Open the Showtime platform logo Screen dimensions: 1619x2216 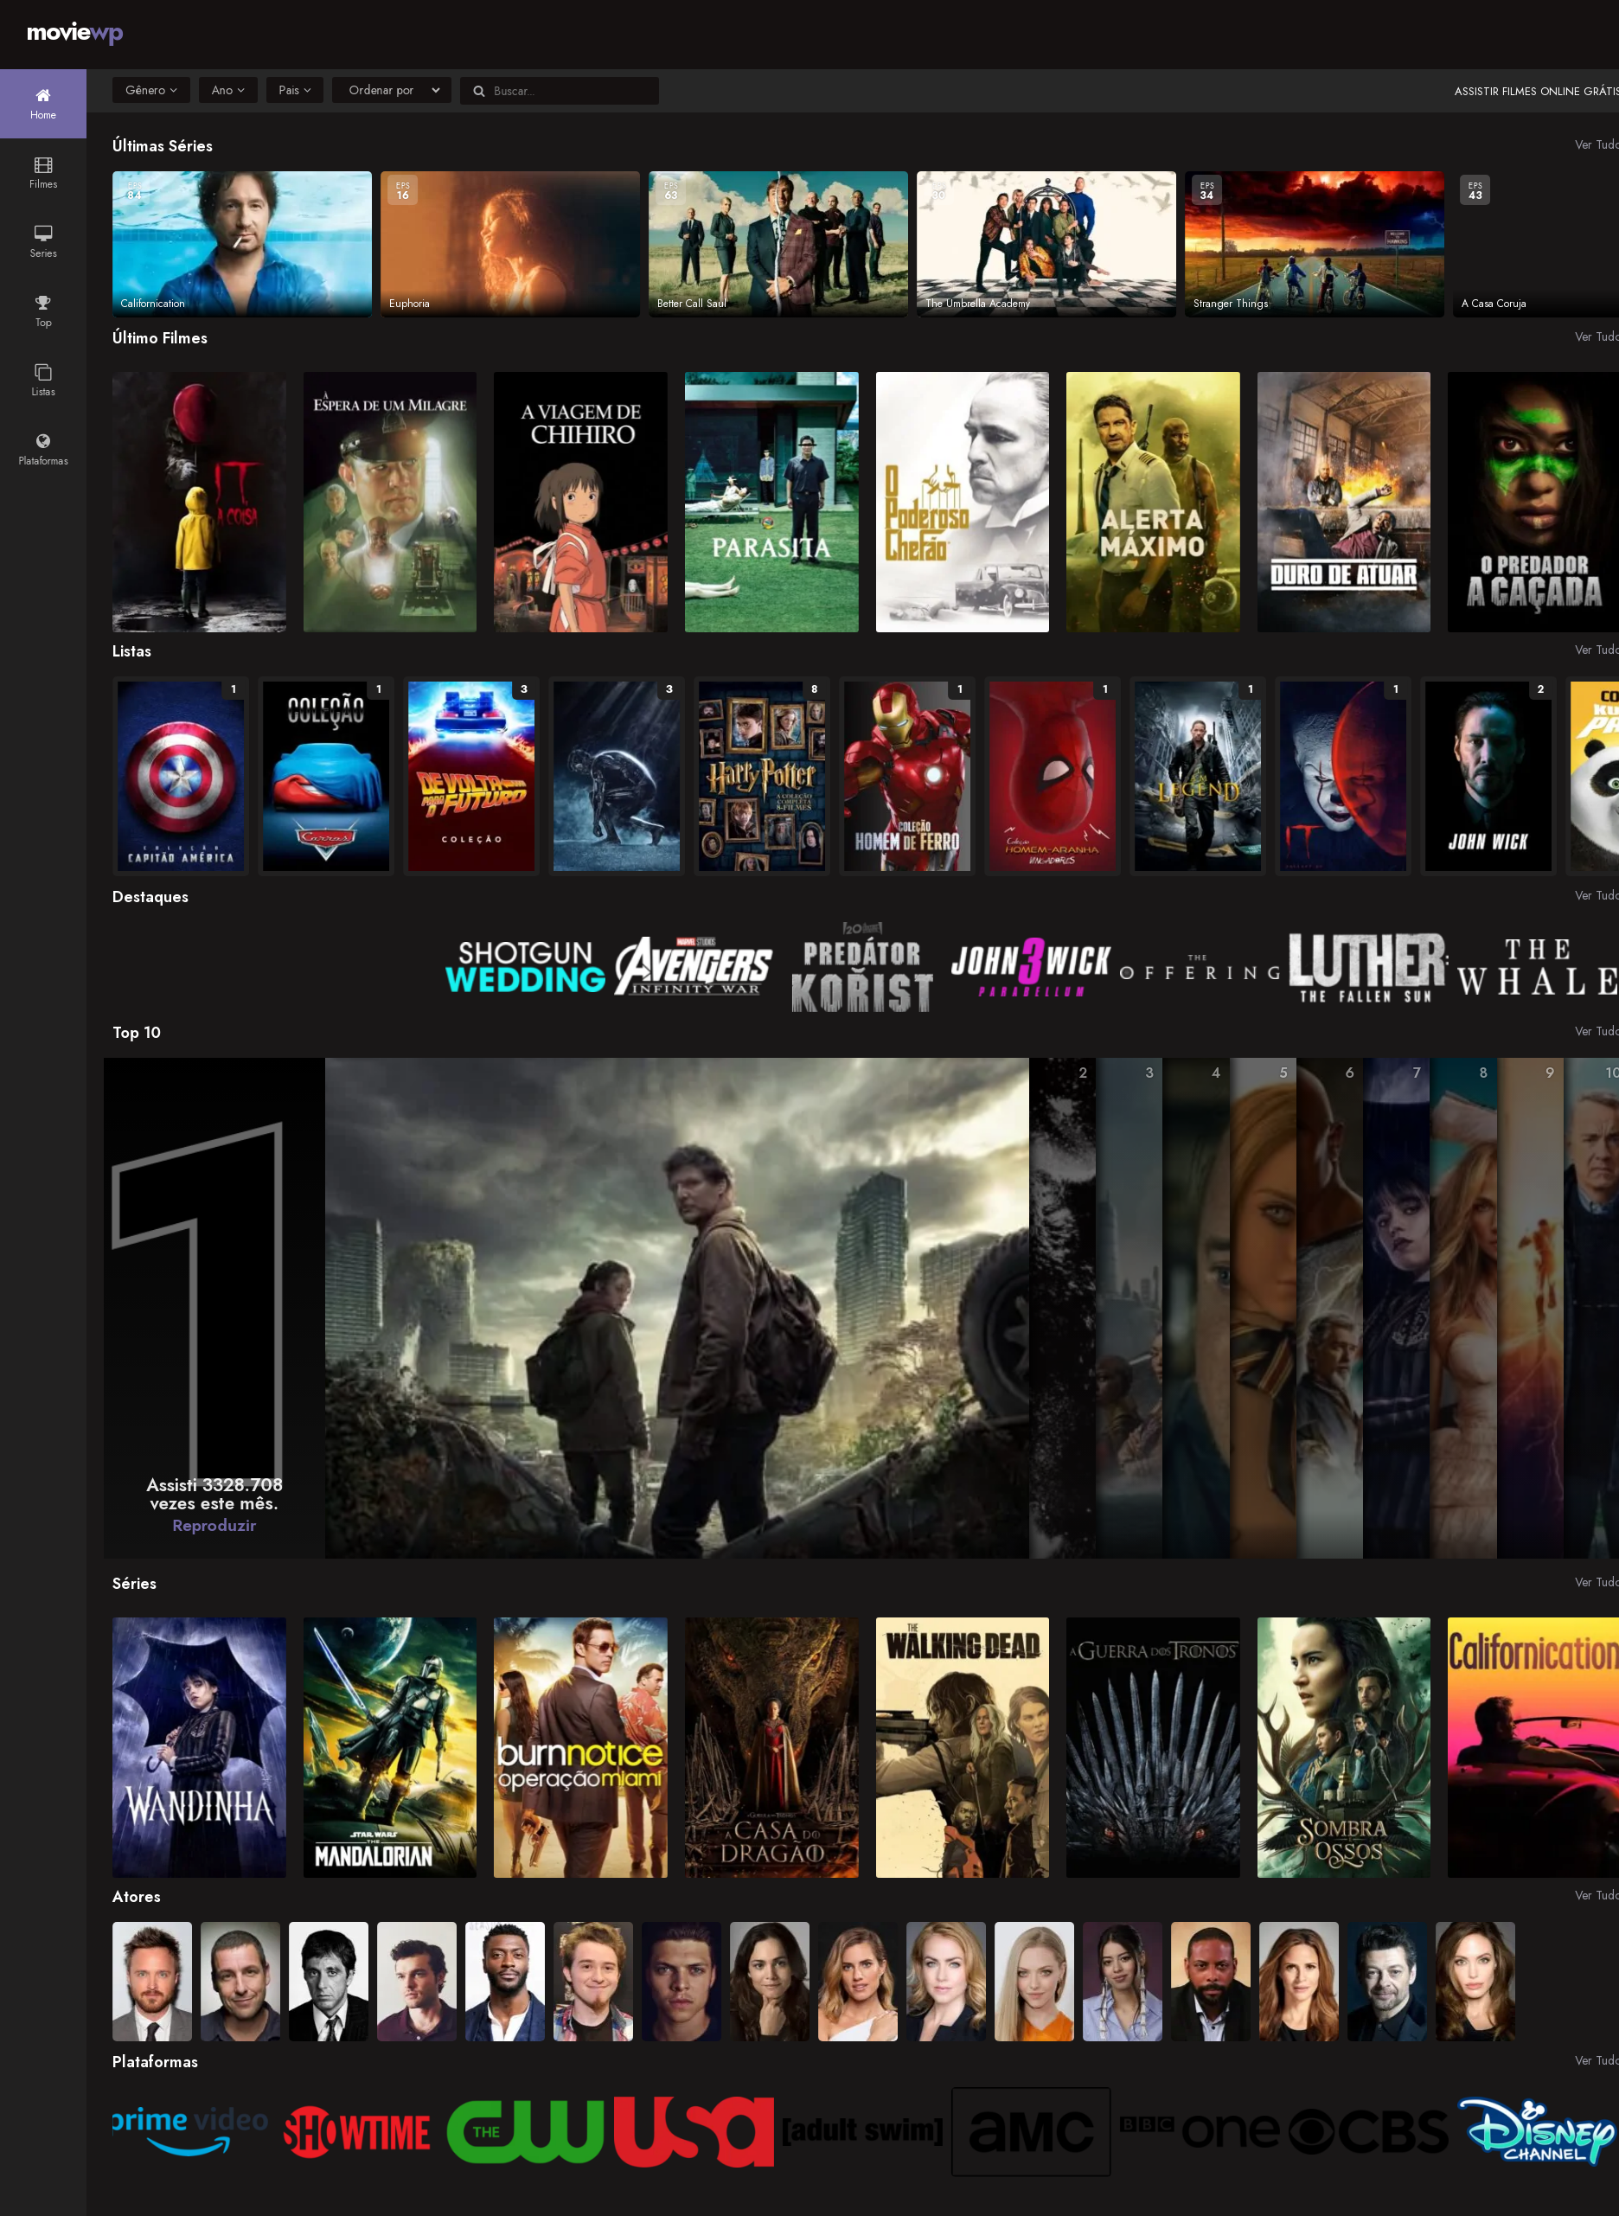356,2132
